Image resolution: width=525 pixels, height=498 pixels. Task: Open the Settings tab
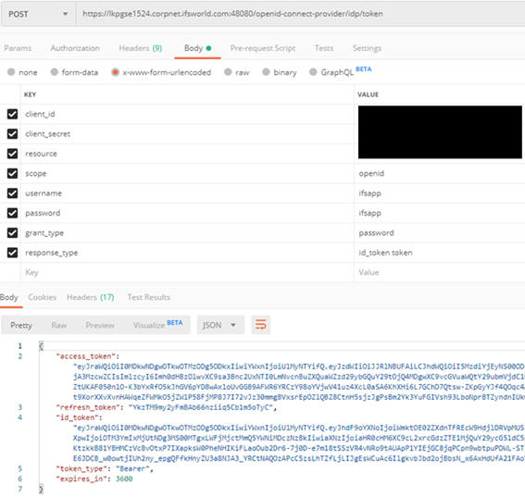367,48
